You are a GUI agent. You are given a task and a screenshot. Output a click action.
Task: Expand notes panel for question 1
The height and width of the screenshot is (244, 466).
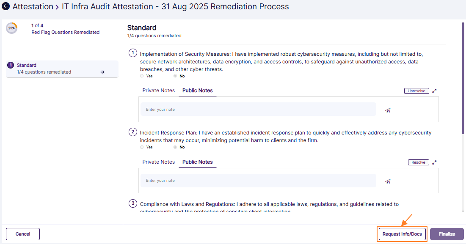[434, 91]
